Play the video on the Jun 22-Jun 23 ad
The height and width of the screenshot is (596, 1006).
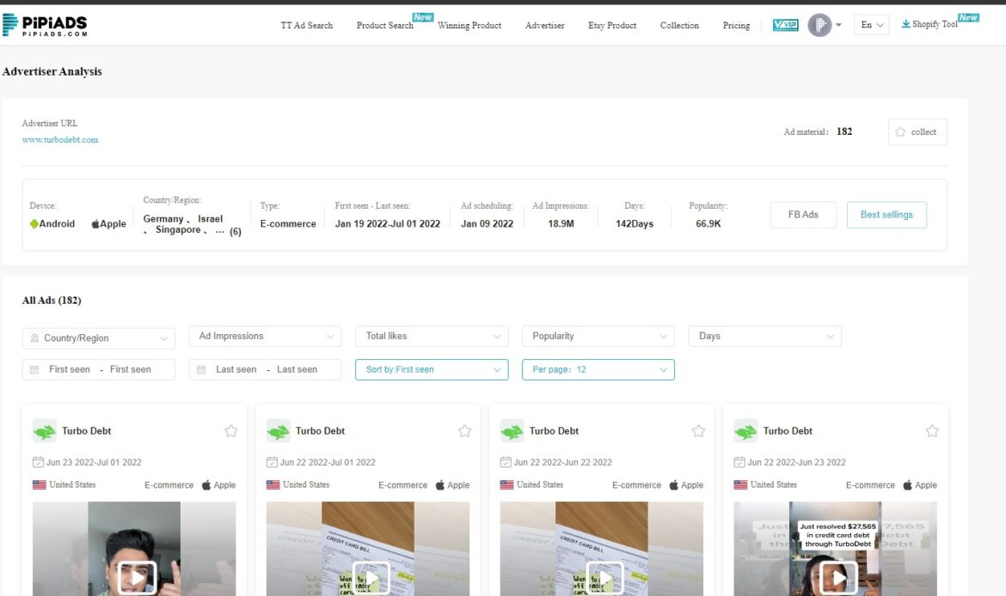(x=838, y=577)
